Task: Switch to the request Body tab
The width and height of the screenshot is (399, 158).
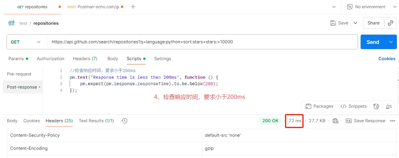Action: (113, 58)
